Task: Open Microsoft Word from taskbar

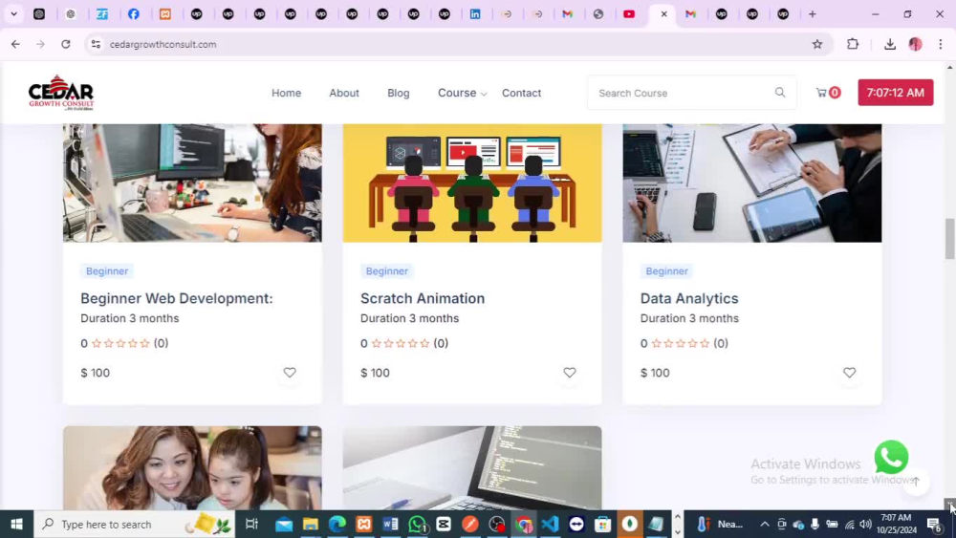Action: pos(390,524)
